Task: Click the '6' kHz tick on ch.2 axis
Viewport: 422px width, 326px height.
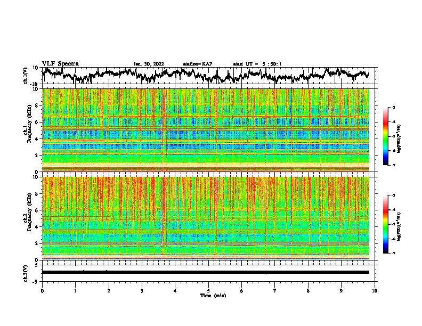Action: 37,210
